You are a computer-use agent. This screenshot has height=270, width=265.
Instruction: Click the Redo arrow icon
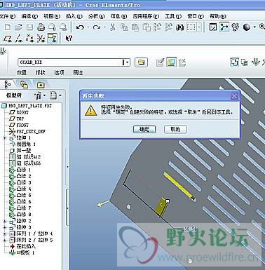point(97,27)
